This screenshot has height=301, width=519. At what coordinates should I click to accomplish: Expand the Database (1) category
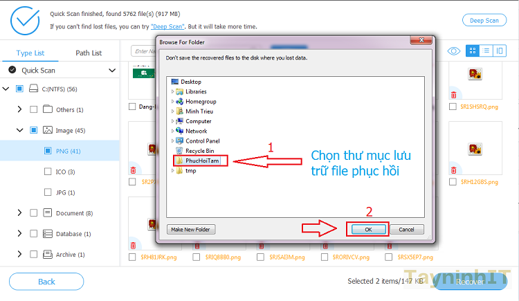19,234
